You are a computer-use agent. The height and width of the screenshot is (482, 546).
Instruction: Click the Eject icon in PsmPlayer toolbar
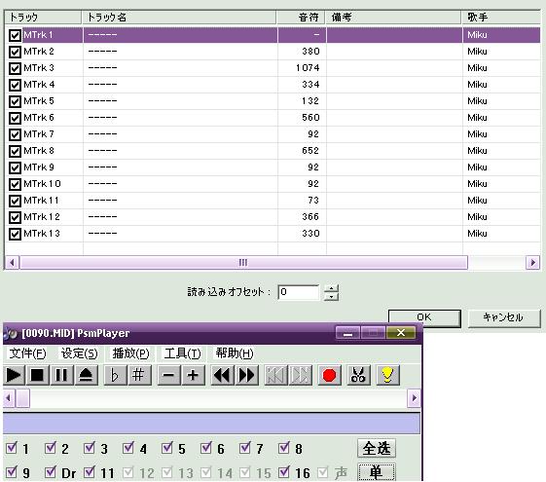(86, 375)
